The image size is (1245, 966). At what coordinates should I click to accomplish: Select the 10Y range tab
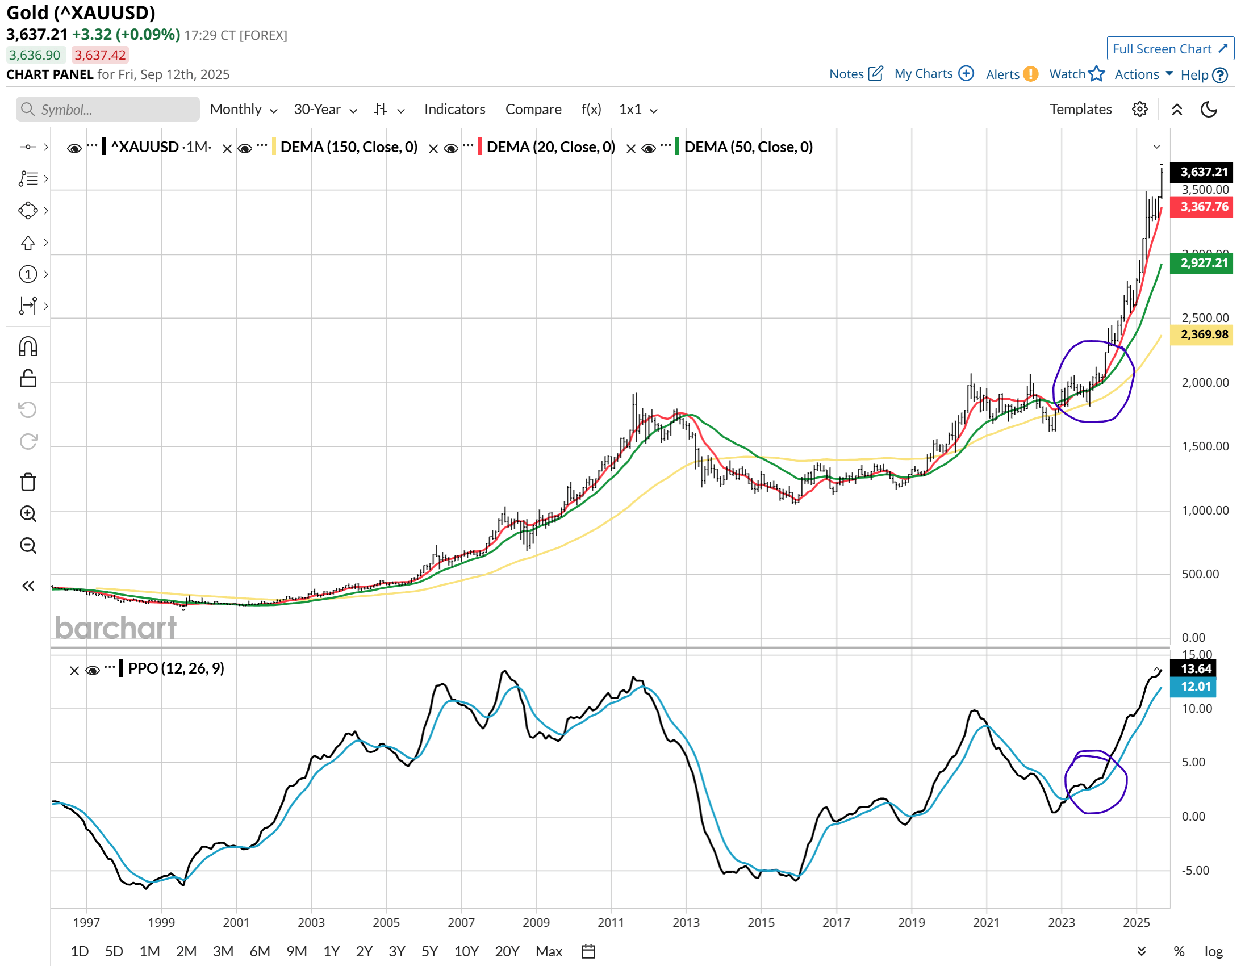466,951
